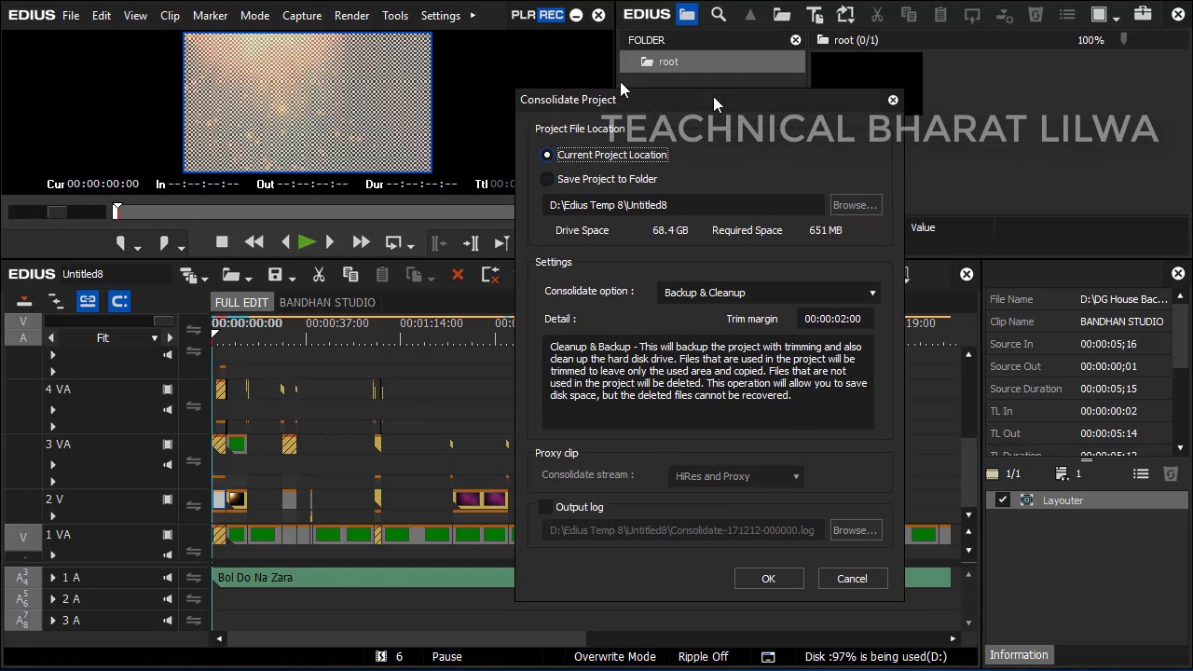Switch to BANDHAN STUDIO sequence tab

327,303
